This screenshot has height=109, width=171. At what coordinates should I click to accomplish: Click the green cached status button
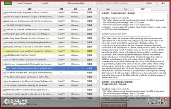pyautogui.click(x=8, y=3)
